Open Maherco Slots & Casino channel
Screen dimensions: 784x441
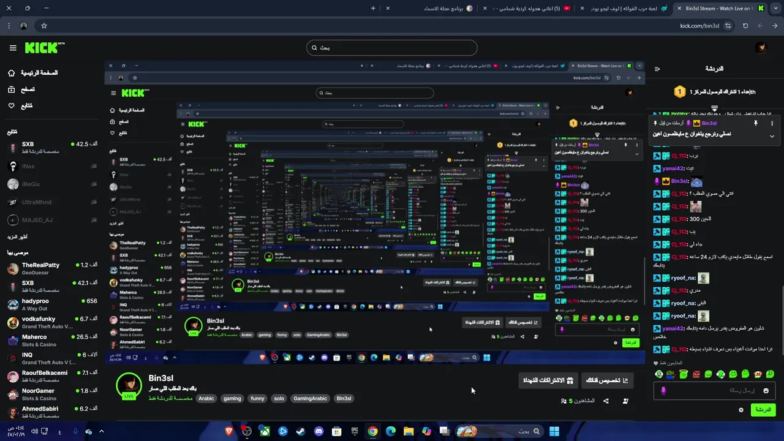pos(52,340)
